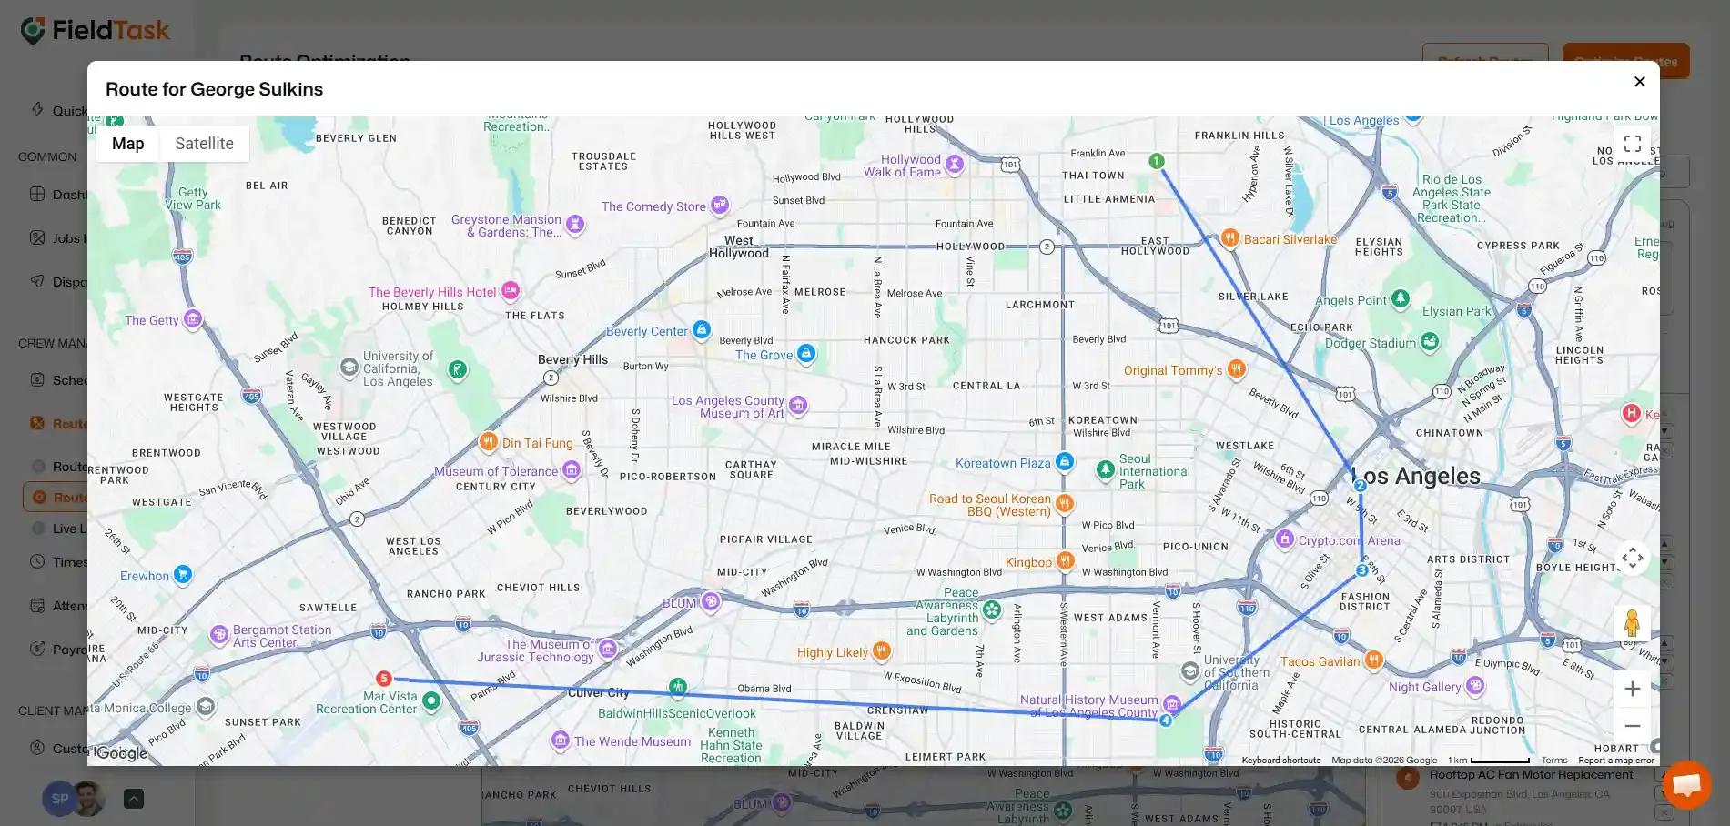Open map Terms link
The height and width of the screenshot is (826, 1730).
point(1554,761)
